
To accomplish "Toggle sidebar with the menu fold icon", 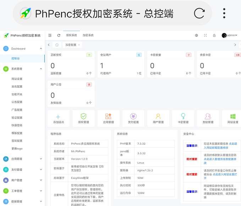I will 50,36.
